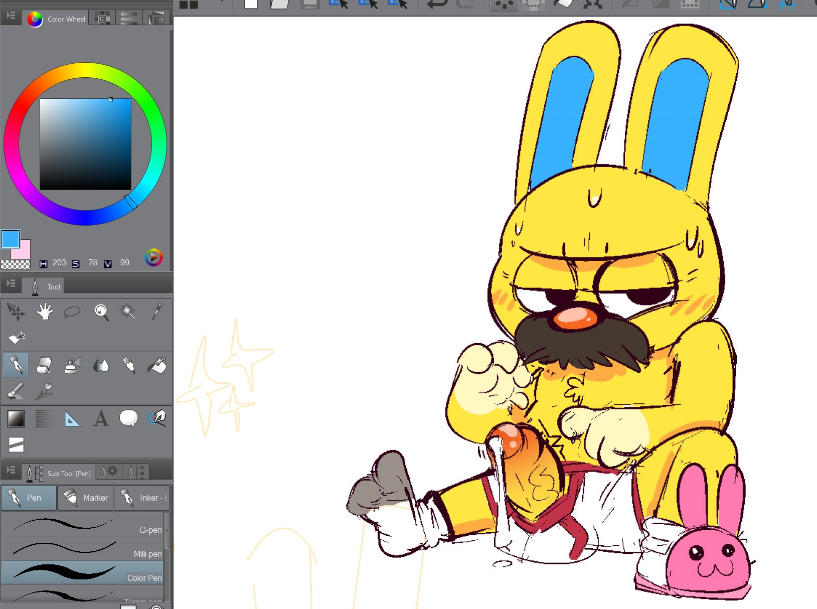Select the Eyedropper tool

click(157, 312)
